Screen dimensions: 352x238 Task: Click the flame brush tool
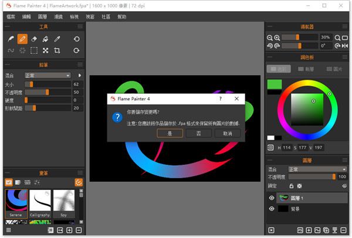(10, 39)
